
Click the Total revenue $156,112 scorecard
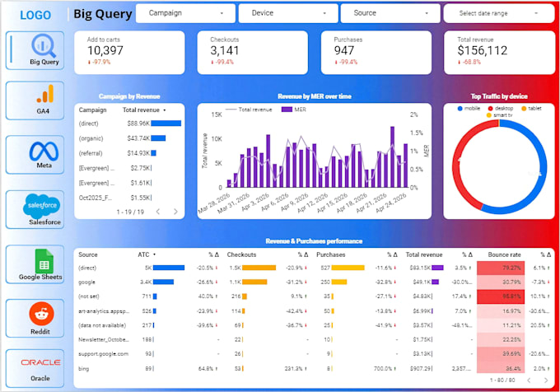click(499, 53)
